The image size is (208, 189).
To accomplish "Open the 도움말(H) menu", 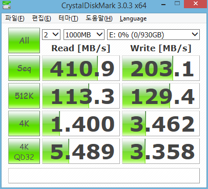I will pos(99,18).
